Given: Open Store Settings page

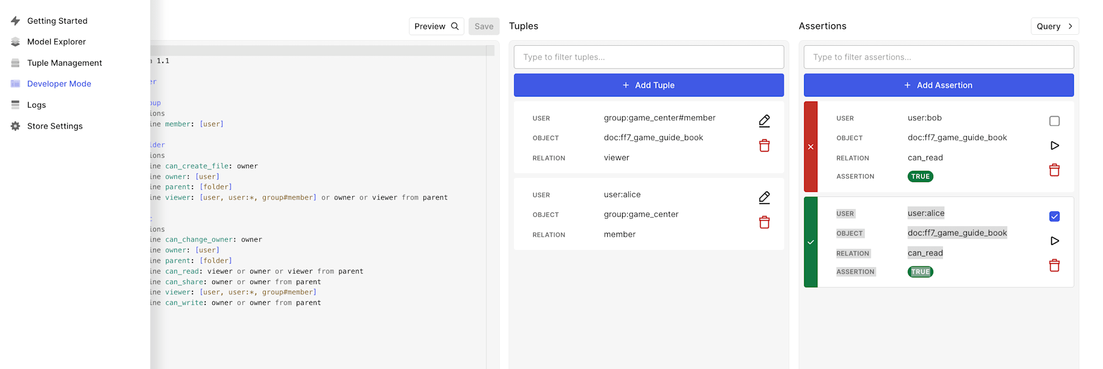Looking at the screenshot, I should coord(55,126).
